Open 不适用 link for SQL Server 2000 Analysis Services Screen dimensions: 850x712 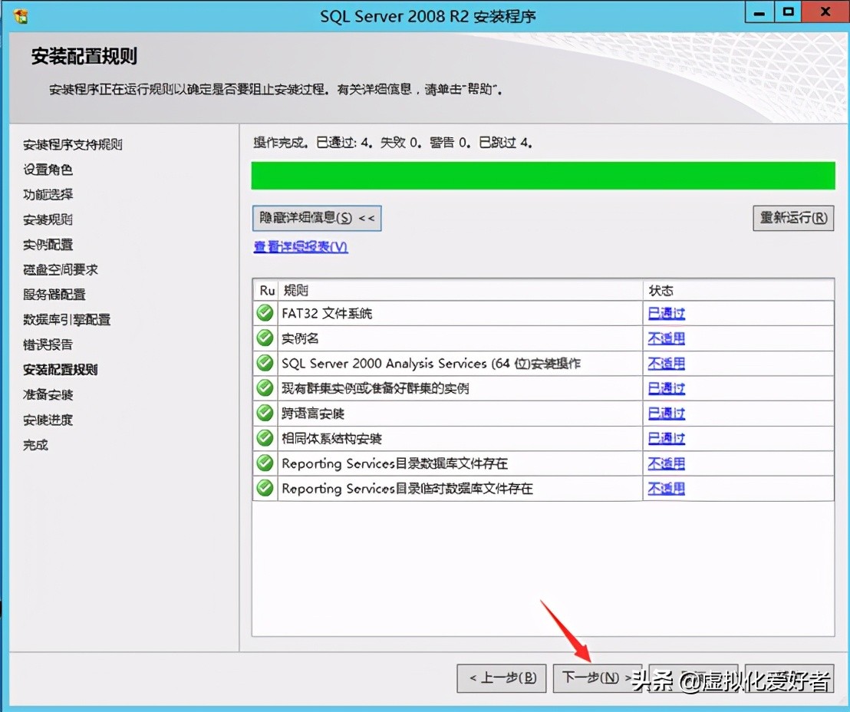(666, 364)
